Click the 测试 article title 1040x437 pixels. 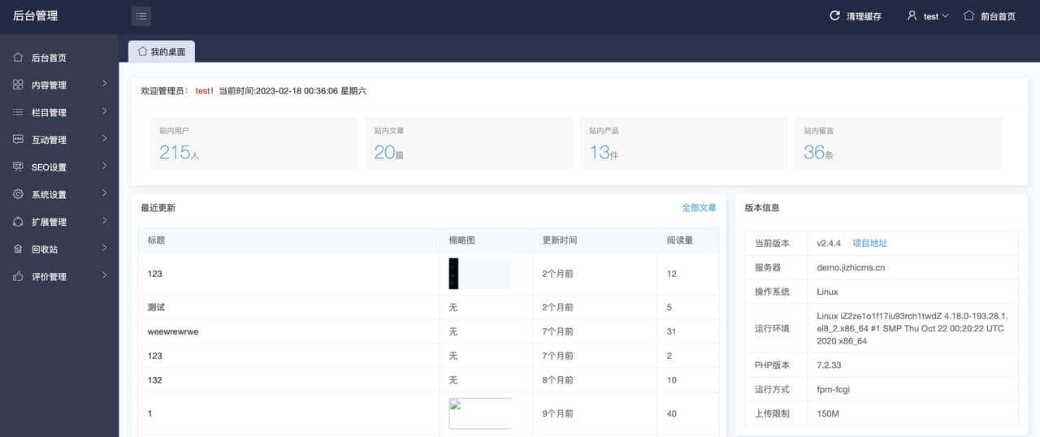[156, 307]
